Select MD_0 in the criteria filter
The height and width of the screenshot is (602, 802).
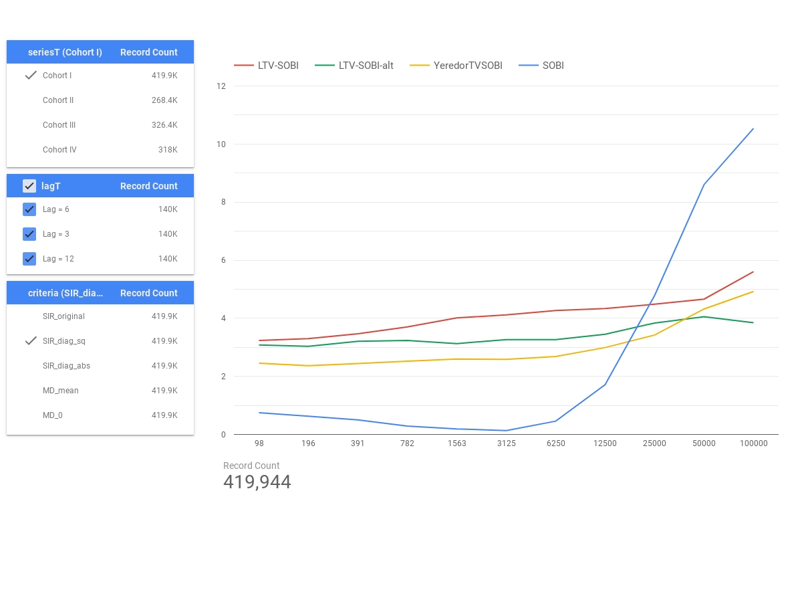[53, 415]
